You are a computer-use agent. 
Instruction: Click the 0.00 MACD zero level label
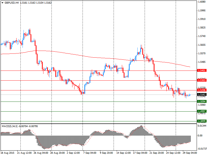(200, 135)
